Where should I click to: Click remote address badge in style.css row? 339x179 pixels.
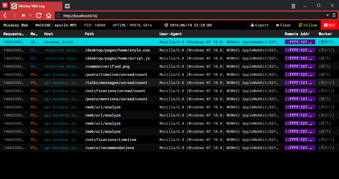point(300,50)
